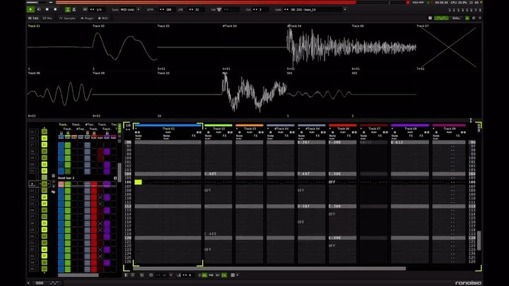Select the Track 01 column header

(x=168, y=129)
